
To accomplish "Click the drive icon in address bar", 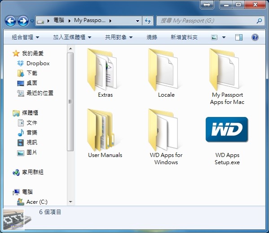I will pyautogui.click(x=40, y=21).
